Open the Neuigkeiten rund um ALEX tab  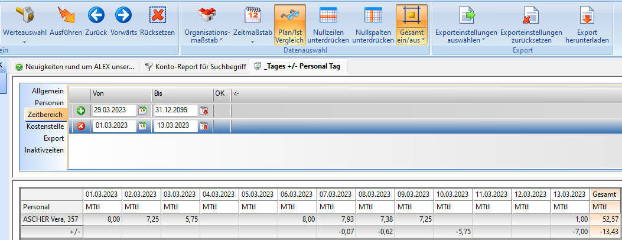[75, 67]
